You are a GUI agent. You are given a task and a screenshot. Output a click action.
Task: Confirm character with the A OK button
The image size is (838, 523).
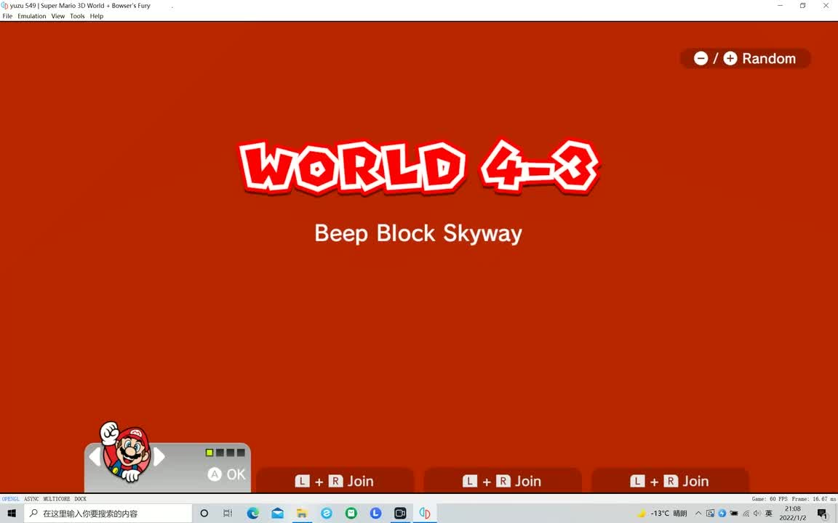[x=227, y=474]
